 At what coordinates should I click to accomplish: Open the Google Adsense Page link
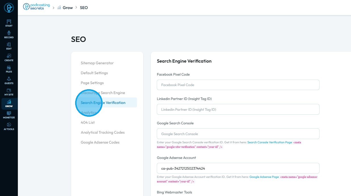[264, 177]
